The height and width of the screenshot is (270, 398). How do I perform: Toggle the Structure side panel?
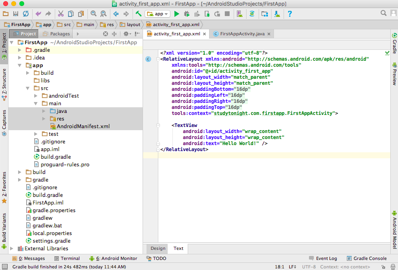[4, 84]
